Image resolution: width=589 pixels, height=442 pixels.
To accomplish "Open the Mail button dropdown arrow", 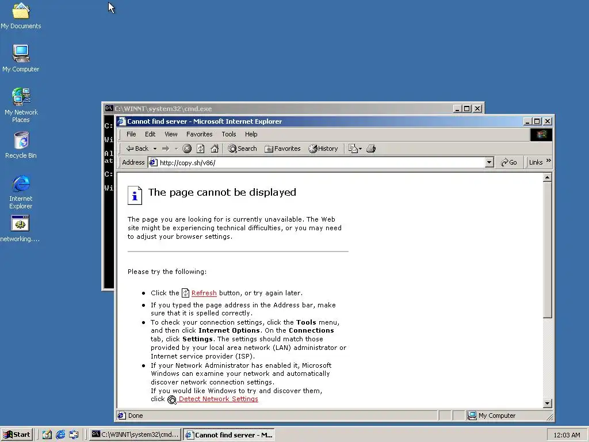I will tap(360, 149).
